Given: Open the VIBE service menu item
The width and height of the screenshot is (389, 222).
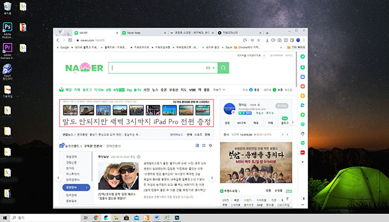Looking at the screenshot, I should point(192,90).
